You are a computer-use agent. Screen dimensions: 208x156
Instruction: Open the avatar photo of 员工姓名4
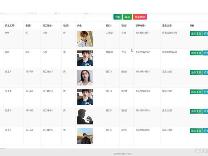tap(85, 97)
